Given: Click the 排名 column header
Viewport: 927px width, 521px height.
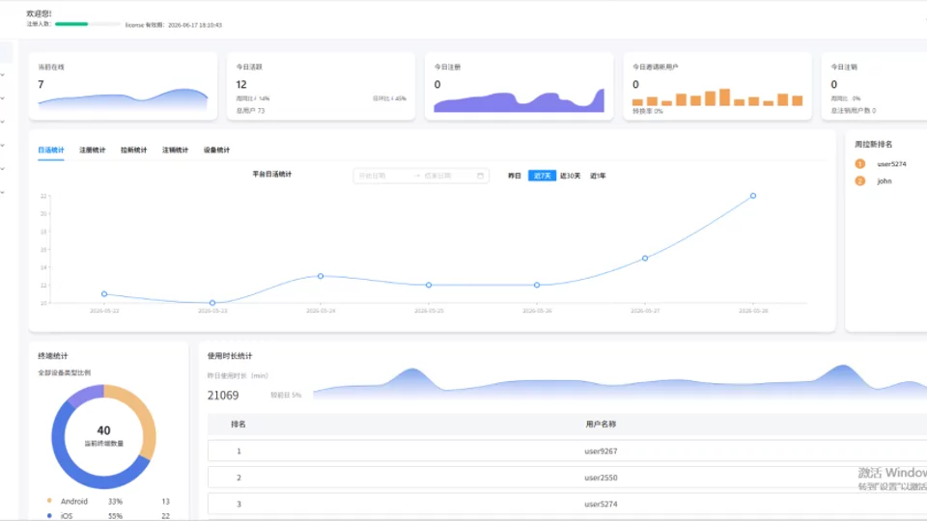Looking at the screenshot, I should (239, 425).
